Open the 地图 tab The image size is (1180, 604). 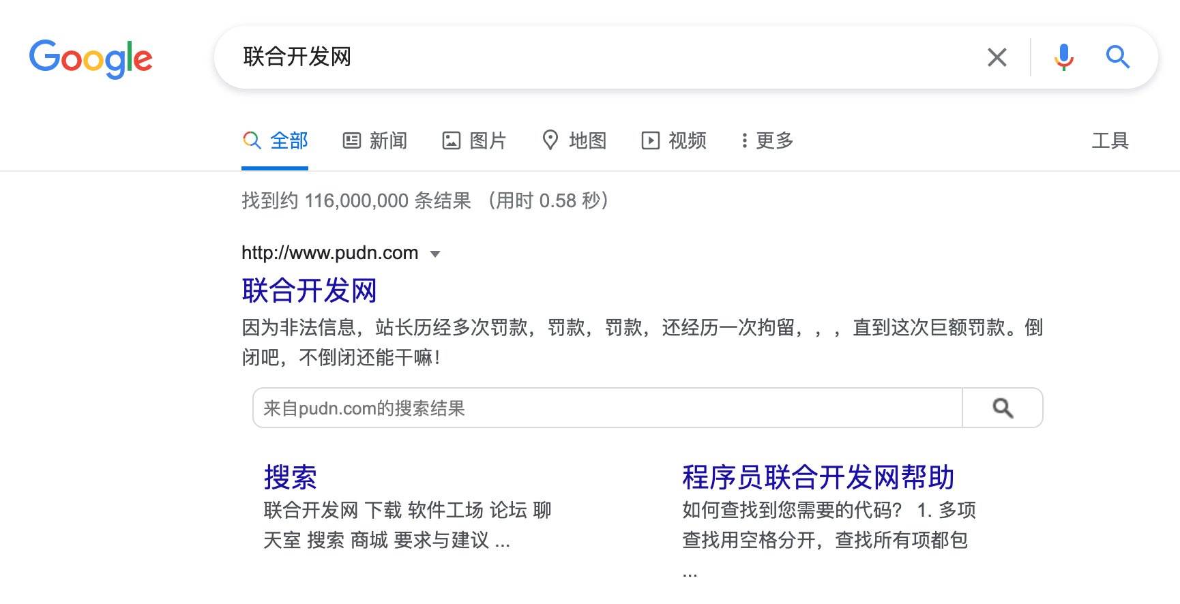[x=574, y=140]
